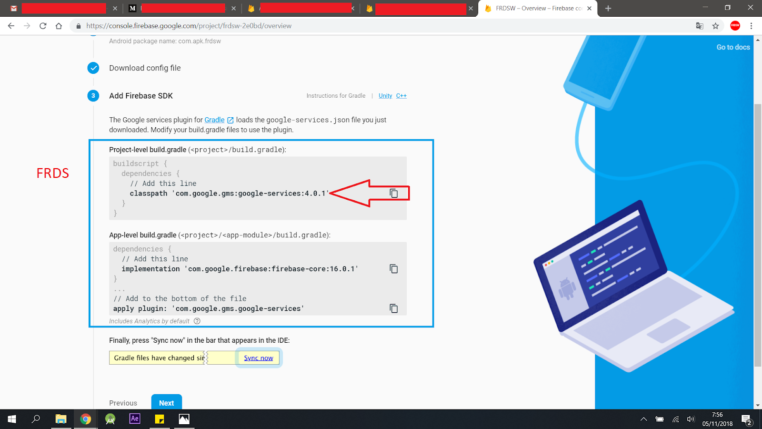
Task: Open the browser home page
Action: 59,26
